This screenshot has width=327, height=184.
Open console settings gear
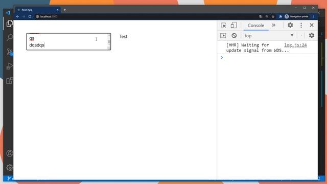pyautogui.click(x=311, y=35)
